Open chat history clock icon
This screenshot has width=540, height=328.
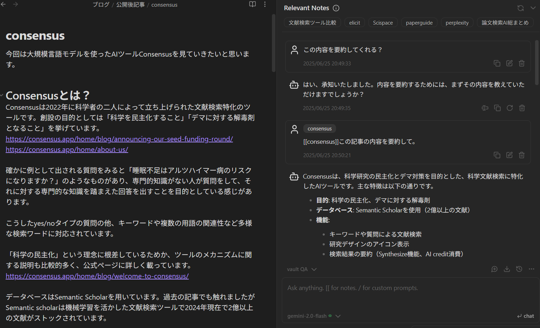click(519, 269)
